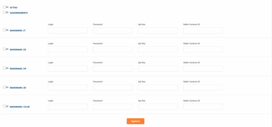Focus the Login field for MANOMANO .IT
Screen dimensions: 272x127
(68, 31)
